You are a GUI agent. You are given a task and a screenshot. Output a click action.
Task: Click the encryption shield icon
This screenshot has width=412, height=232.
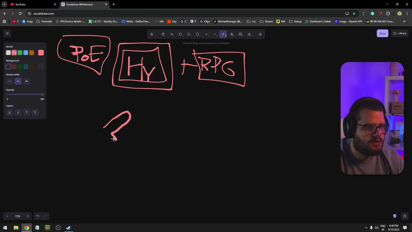coord(395,216)
